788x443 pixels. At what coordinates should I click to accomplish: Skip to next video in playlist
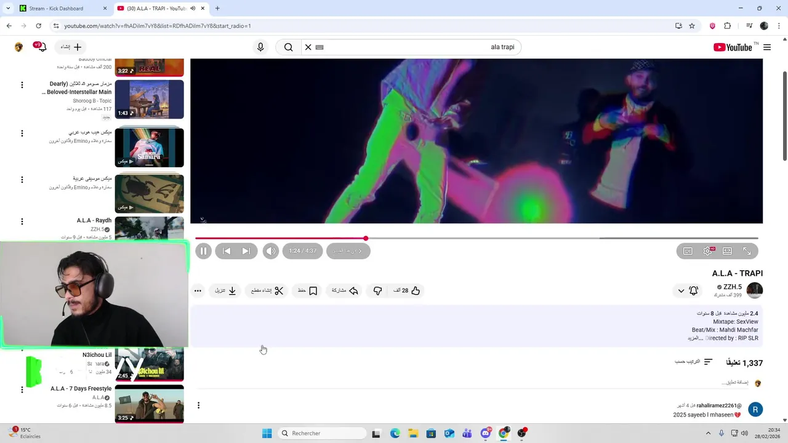coord(246,251)
